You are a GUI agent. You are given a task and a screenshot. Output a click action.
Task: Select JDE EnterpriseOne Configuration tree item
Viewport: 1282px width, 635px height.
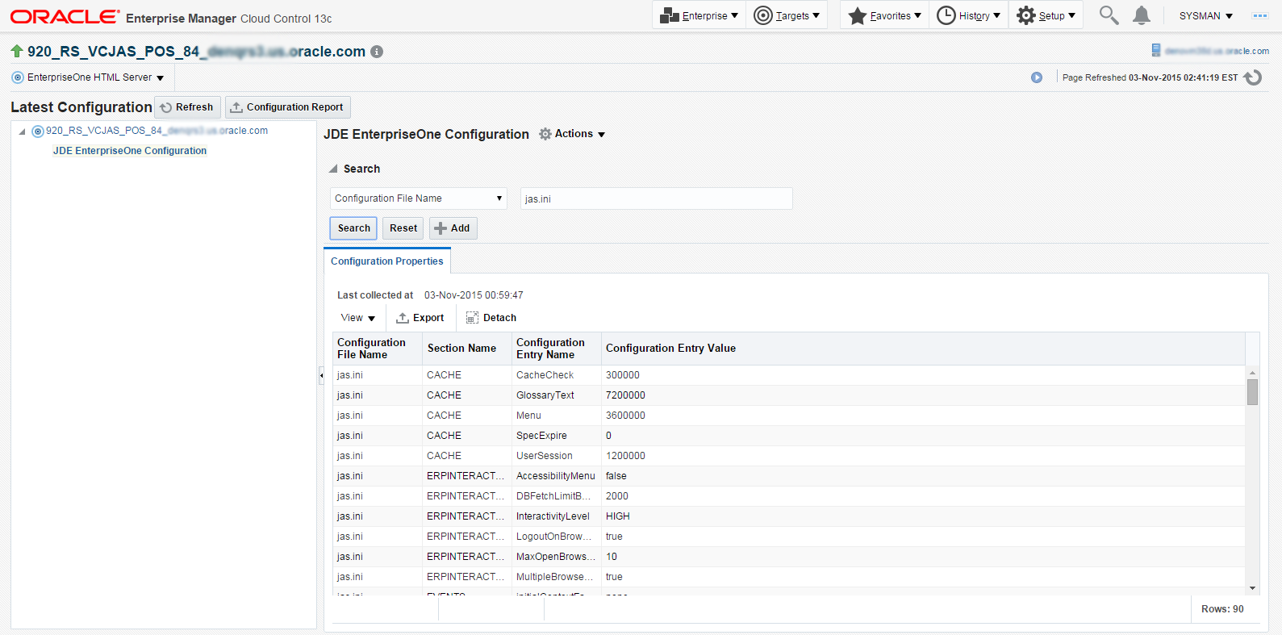point(130,151)
